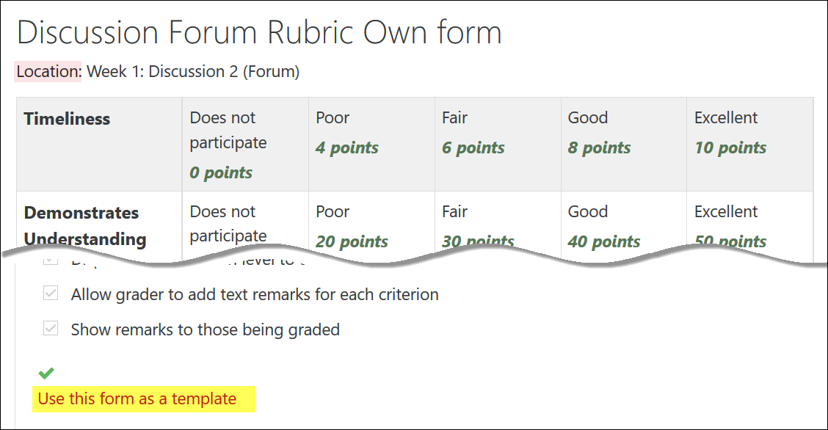
Task: Toggle the partially hidden checkbox above the remarks options
Action: tap(50, 261)
